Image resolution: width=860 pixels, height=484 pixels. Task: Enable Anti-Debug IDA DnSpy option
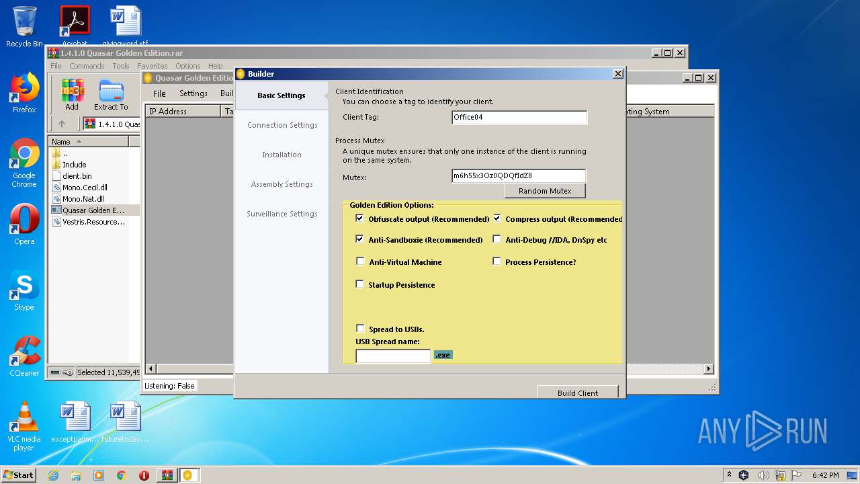(x=497, y=239)
